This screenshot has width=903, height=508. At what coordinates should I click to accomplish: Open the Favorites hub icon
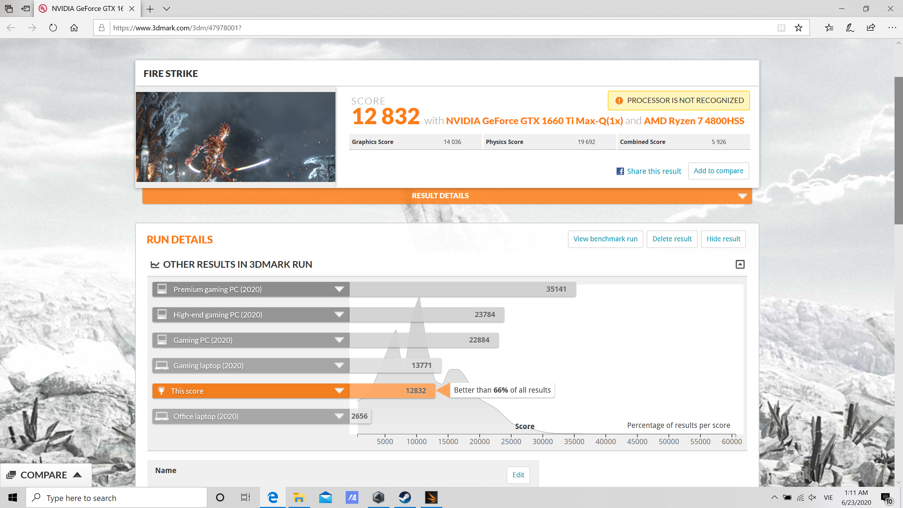829,28
